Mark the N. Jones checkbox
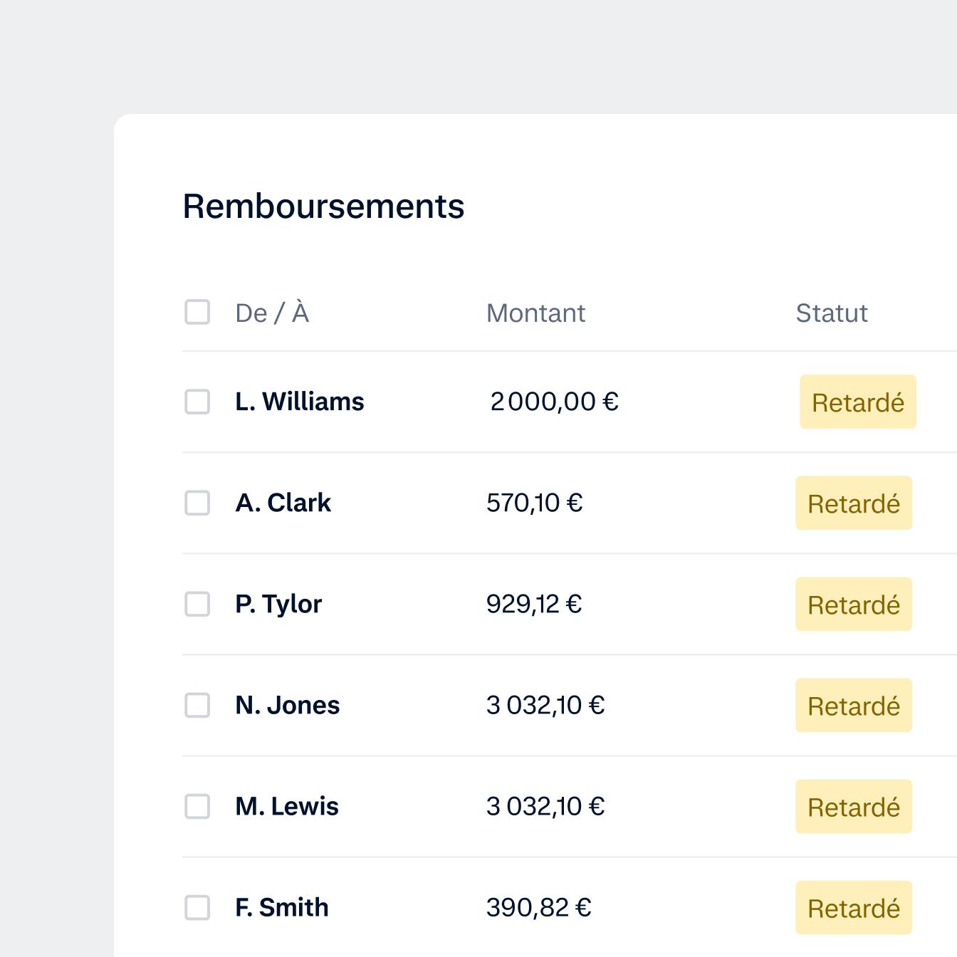Viewport: 957px width, 957px height. (197, 705)
